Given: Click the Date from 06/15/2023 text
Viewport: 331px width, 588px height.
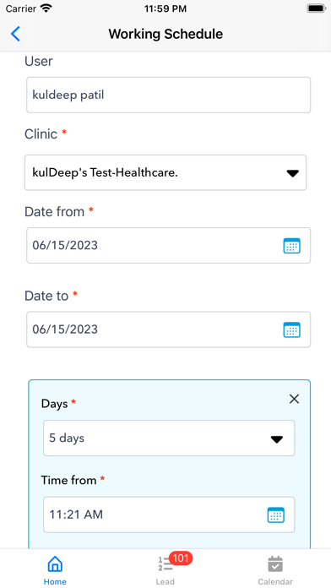Looking at the screenshot, I should [x=65, y=245].
